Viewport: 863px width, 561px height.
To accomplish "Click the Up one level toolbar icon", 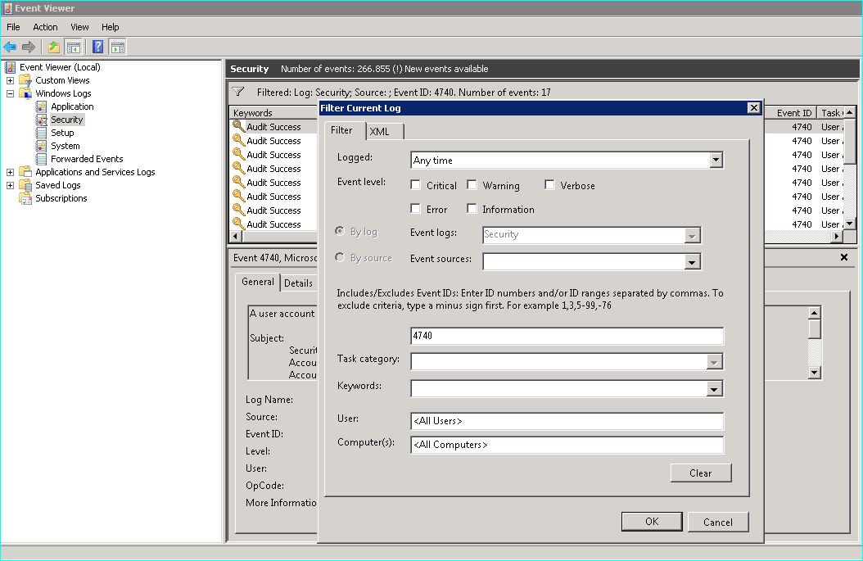I will [x=53, y=48].
